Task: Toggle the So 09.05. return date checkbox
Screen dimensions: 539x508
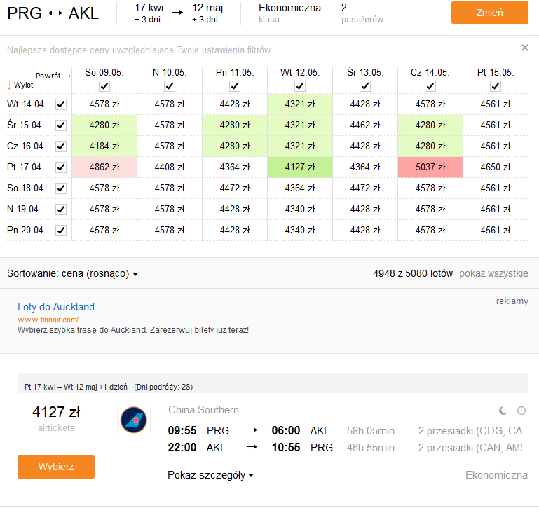Action: pyautogui.click(x=104, y=86)
